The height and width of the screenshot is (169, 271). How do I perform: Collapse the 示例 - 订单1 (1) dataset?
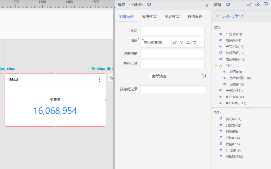tap(217, 16)
